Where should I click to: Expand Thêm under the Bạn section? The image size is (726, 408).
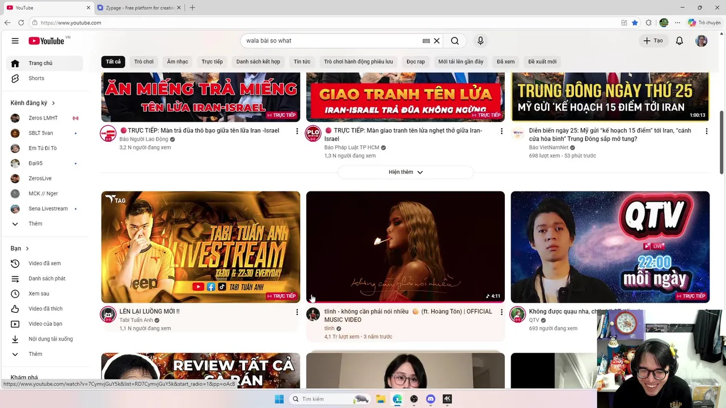tap(44, 354)
